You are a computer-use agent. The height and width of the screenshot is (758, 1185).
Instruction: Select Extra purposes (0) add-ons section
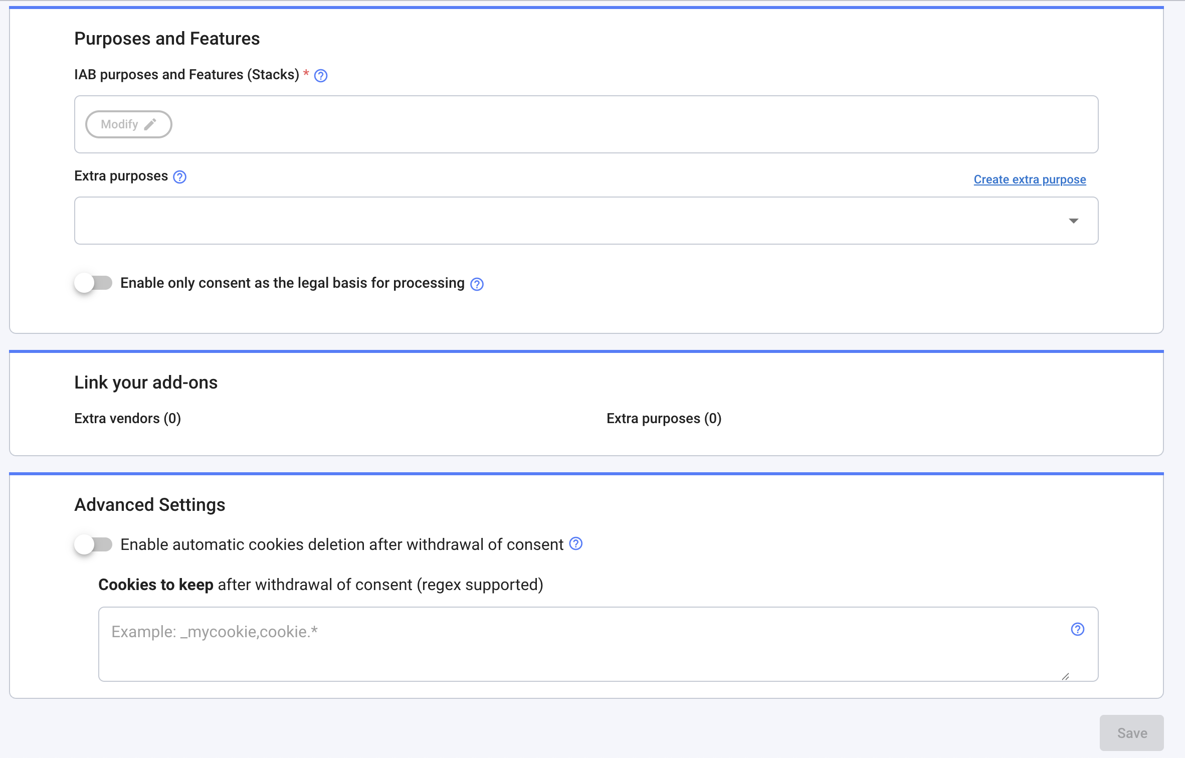(664, 419)
